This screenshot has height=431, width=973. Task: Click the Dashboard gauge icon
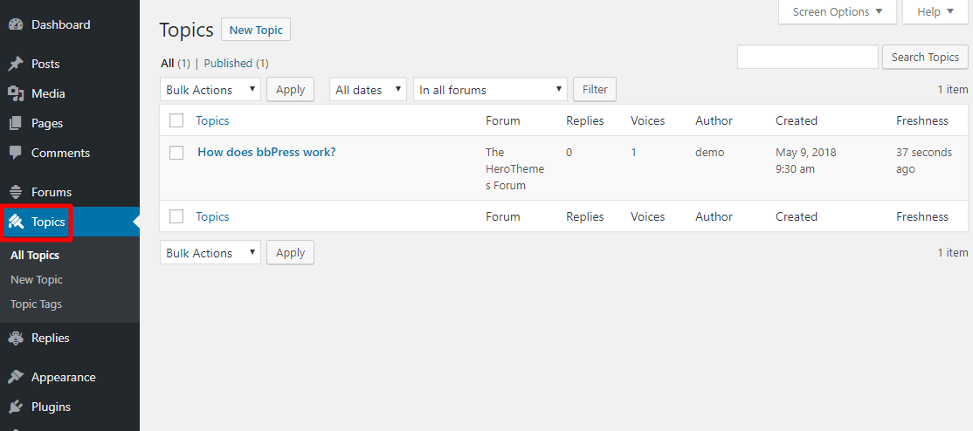[x=15, y=24]
